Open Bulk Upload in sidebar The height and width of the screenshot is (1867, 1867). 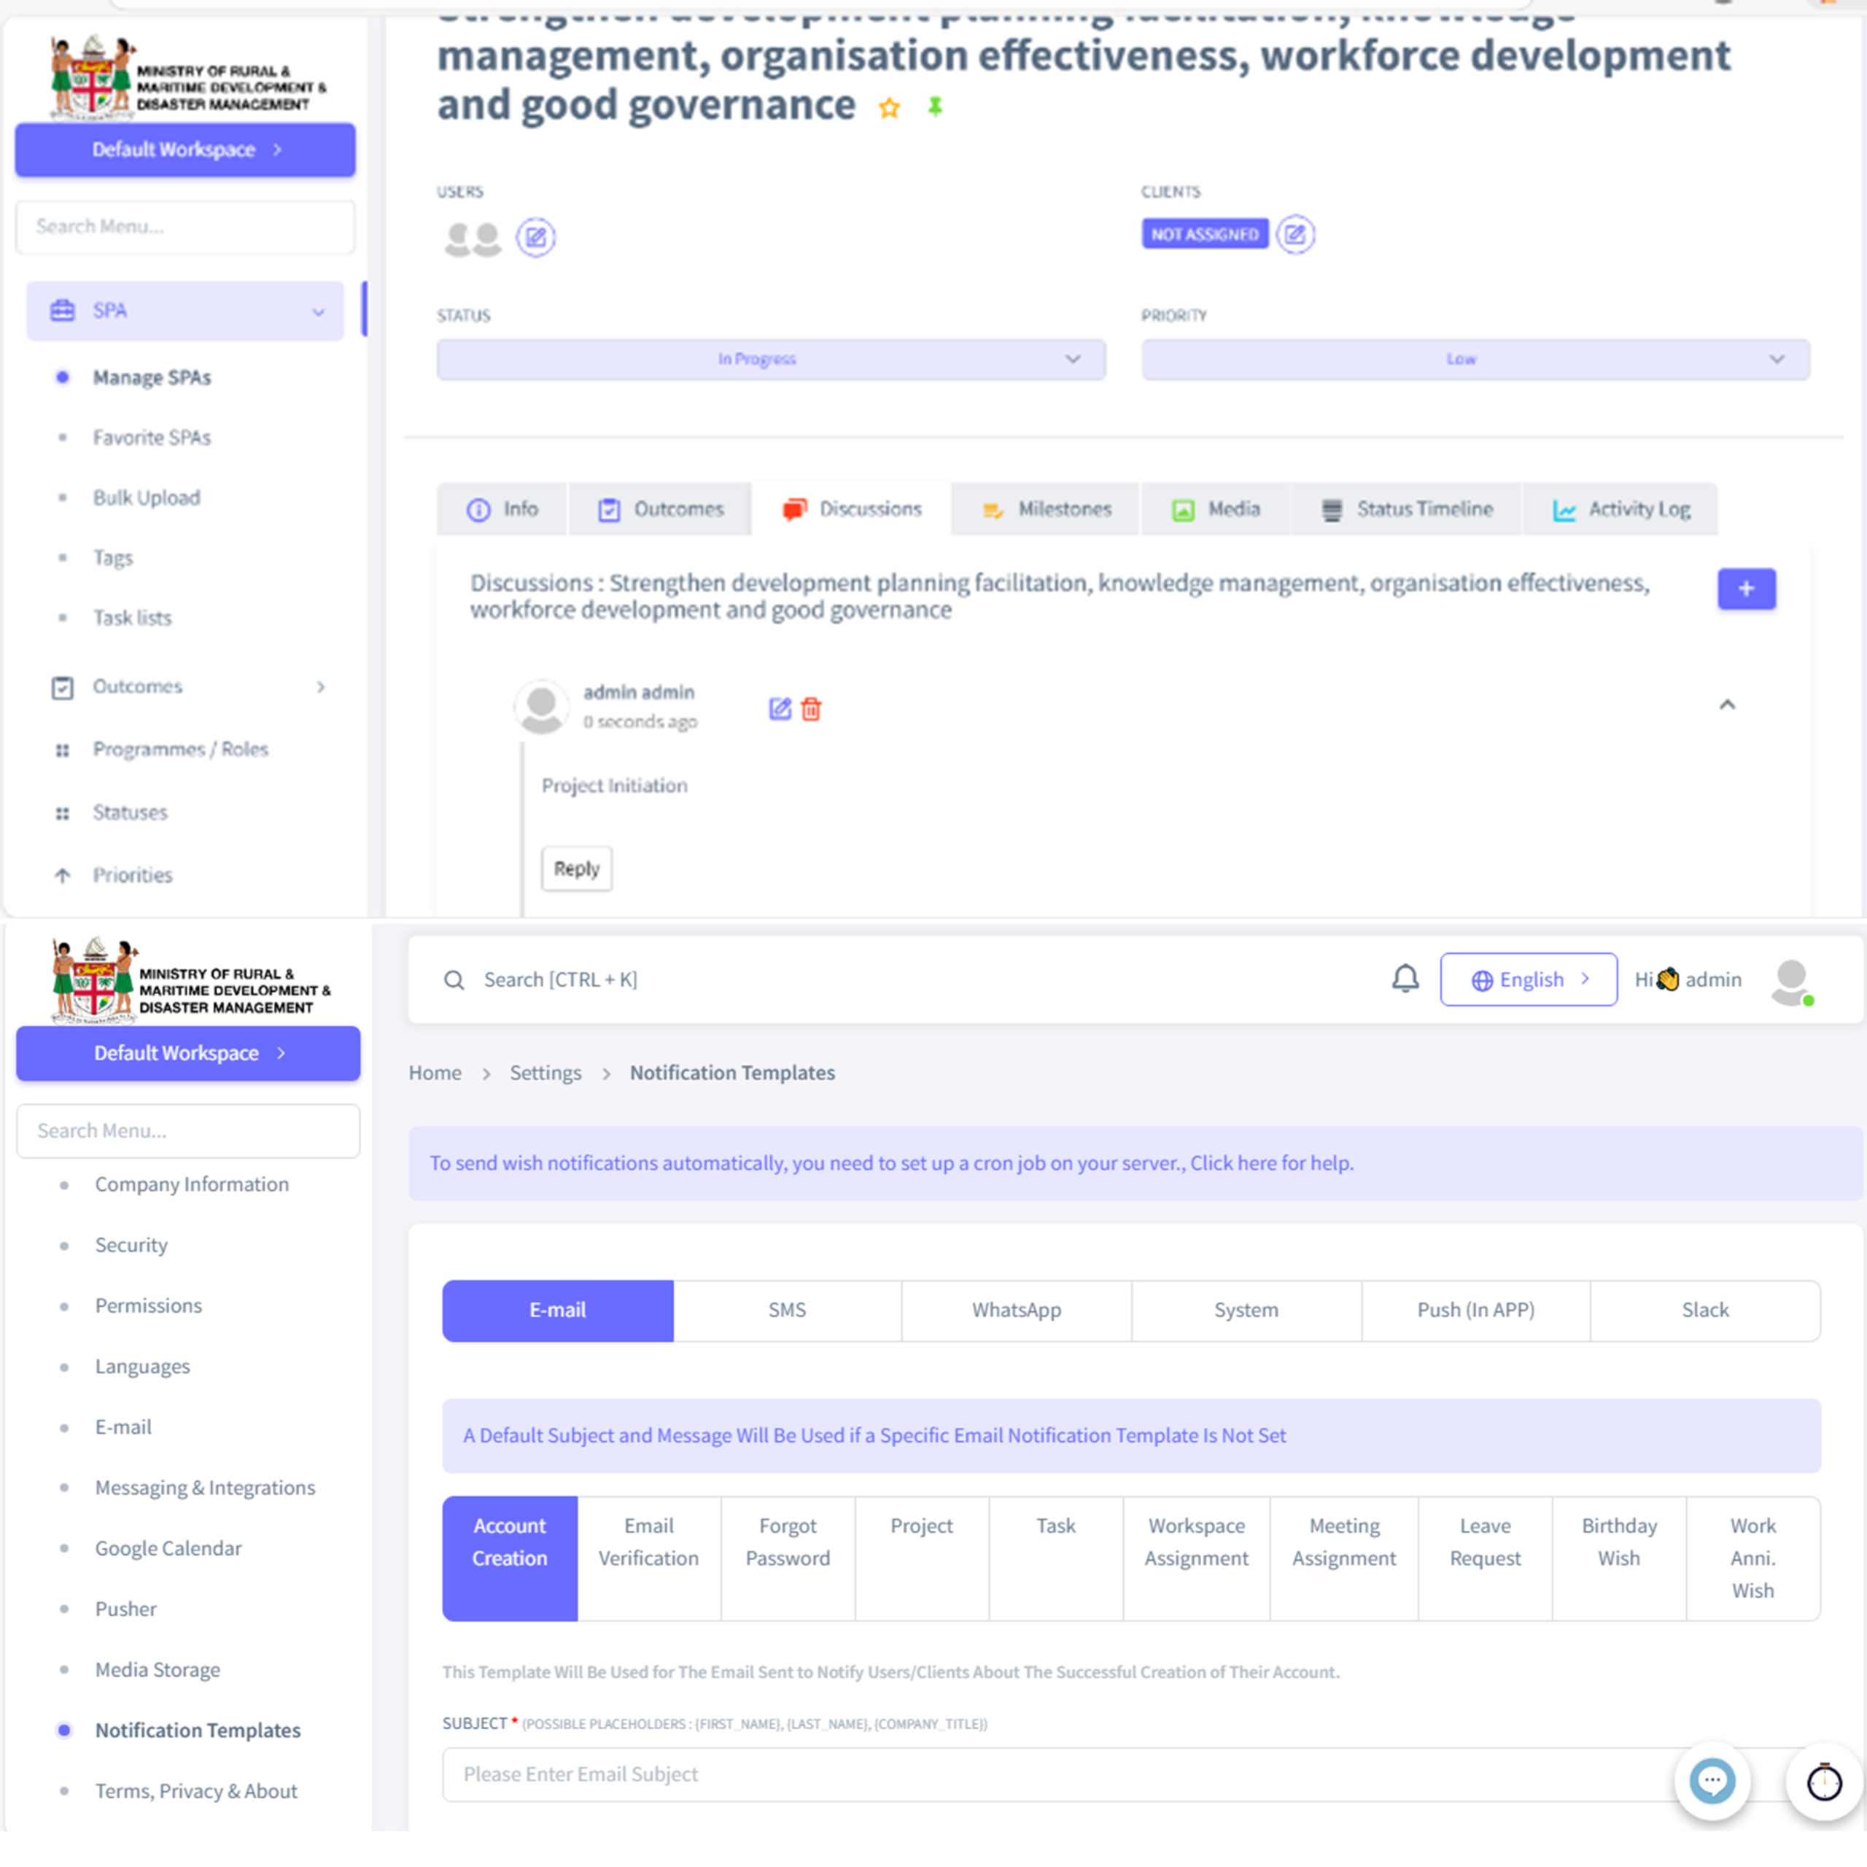tap(146, 497)
